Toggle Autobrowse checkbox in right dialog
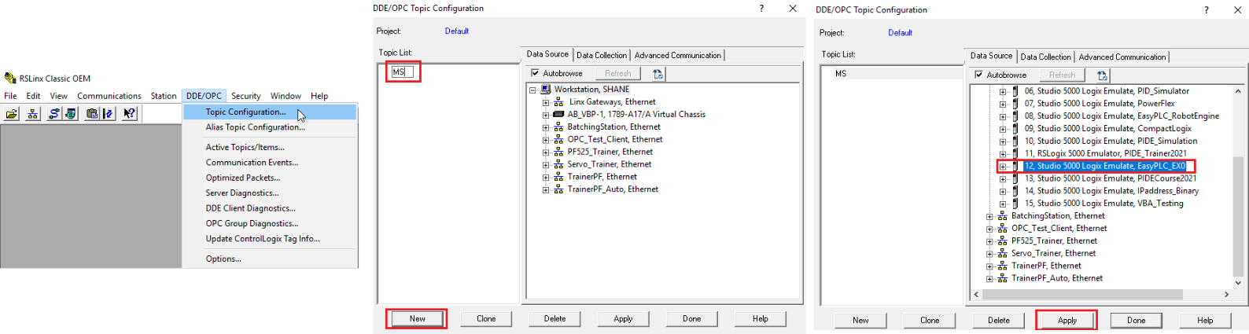This screenshot has height=334, width=1249. (x=978, y=75)
